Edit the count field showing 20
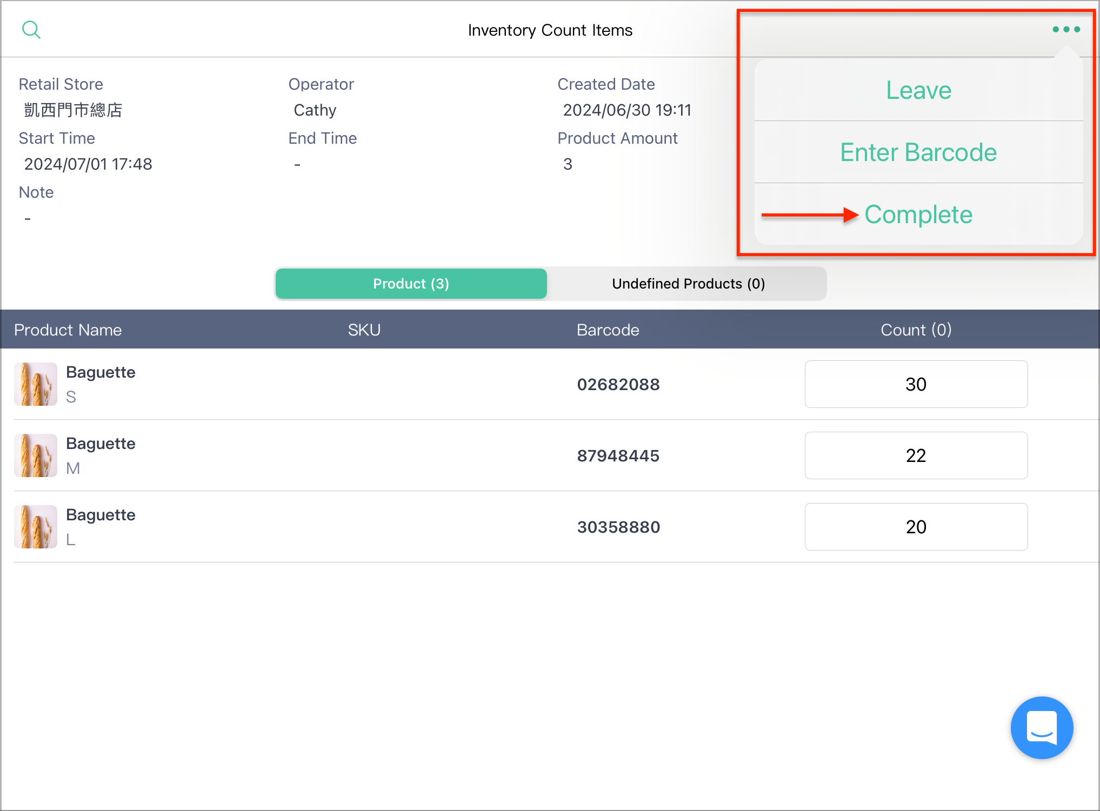 click(916, 527)
